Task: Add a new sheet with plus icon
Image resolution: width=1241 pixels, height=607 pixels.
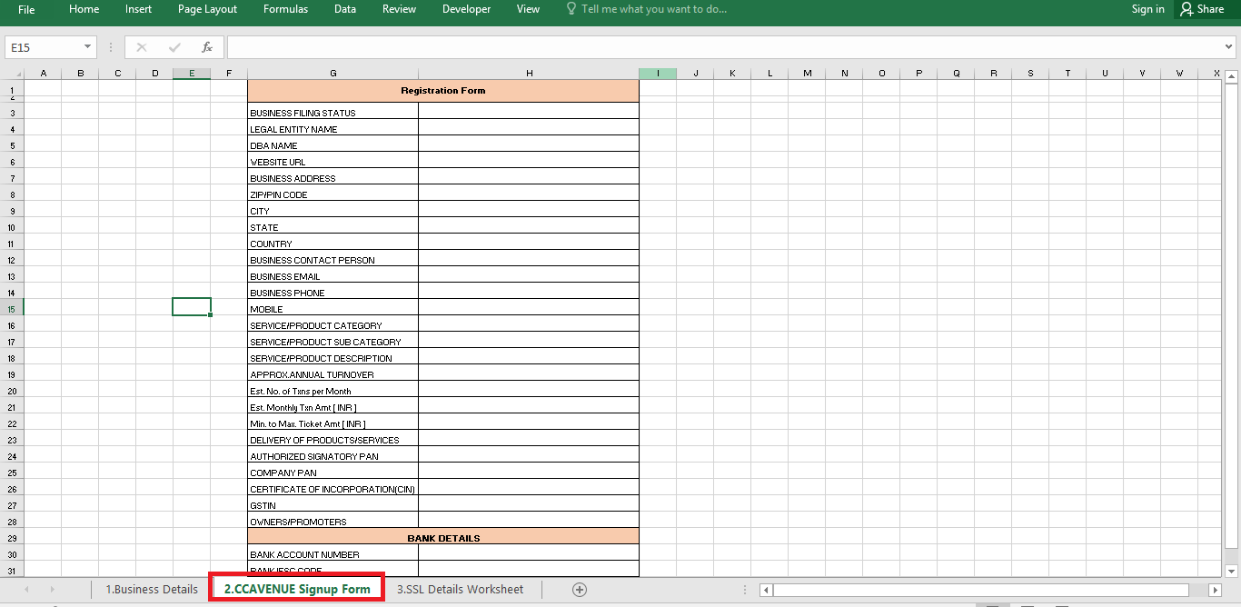Action: 580,590
